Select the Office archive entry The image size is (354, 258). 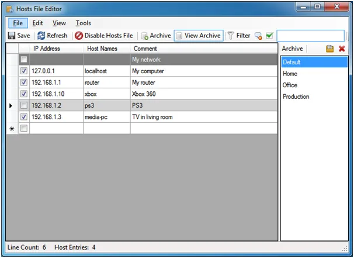[290, 85]
